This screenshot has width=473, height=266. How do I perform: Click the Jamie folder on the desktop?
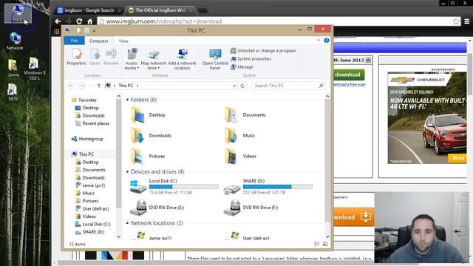click(x=13, y=68)
